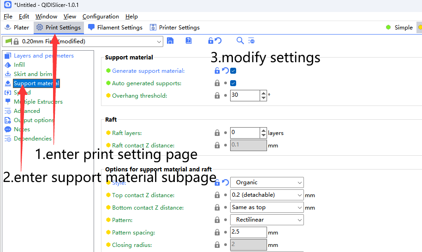Click the search settings magnifier icon
422x252 pixels.
(x=240, y=41)
